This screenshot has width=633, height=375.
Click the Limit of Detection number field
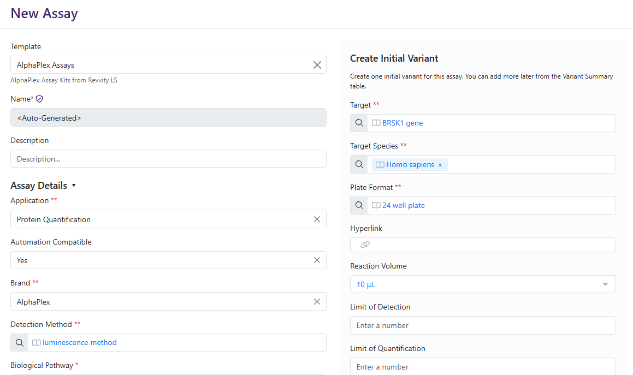click(x=483, y=325)
